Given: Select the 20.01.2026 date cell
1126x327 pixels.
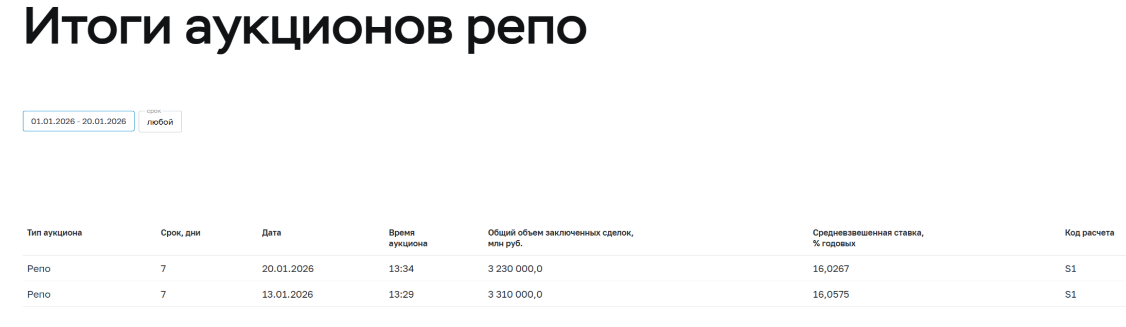Looking at the screenshot, I should (288, 268).
